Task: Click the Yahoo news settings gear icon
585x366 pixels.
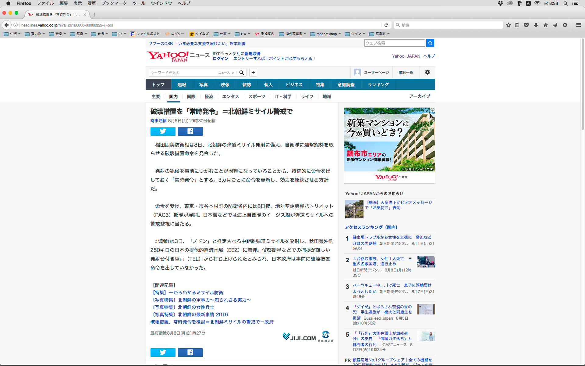Action: tap(427, 72)
